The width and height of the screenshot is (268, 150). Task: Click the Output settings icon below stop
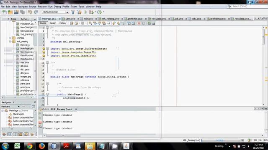40,127
